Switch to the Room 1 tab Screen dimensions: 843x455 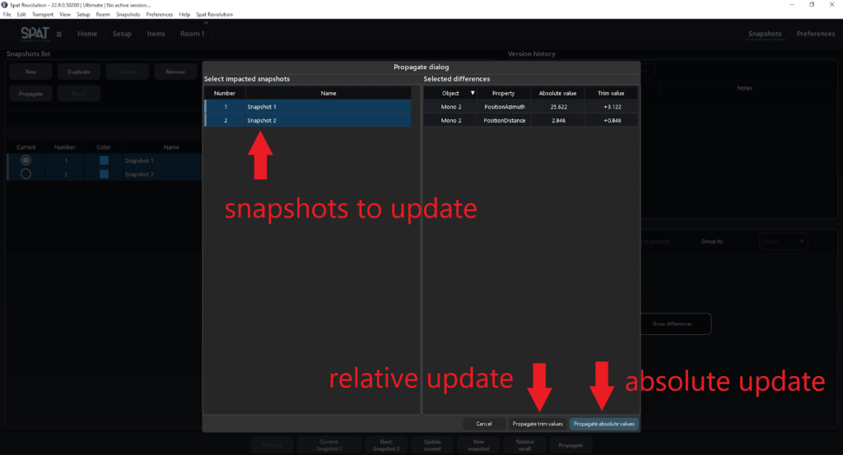coord(192,34)
